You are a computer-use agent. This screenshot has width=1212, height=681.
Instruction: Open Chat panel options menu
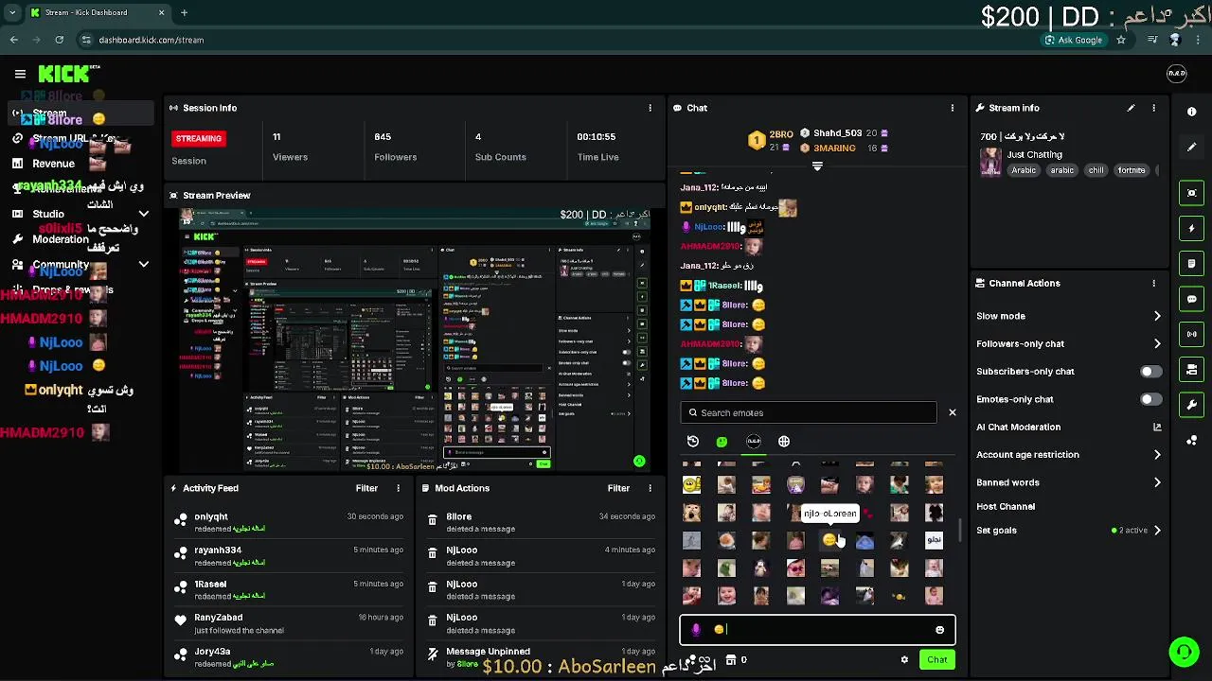coord(952,108)
